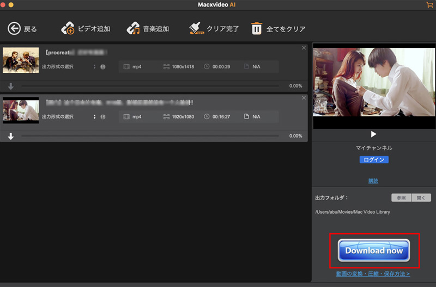Image resolution: width=436 pixels, height=287 pixels.
Task: Open output format selector for 1920x1080 video
Action: click(x=94, y=117)
